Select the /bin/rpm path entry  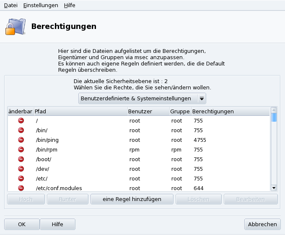tap(47, 150)
